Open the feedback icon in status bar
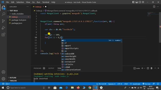161x90 pixels. pyautogui.click(x=154, y=84)
